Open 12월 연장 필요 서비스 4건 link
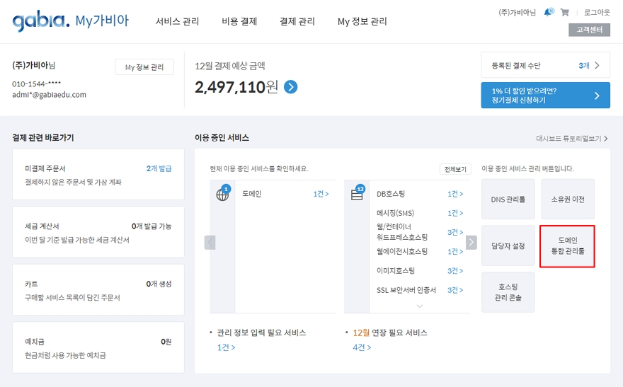 362,347
